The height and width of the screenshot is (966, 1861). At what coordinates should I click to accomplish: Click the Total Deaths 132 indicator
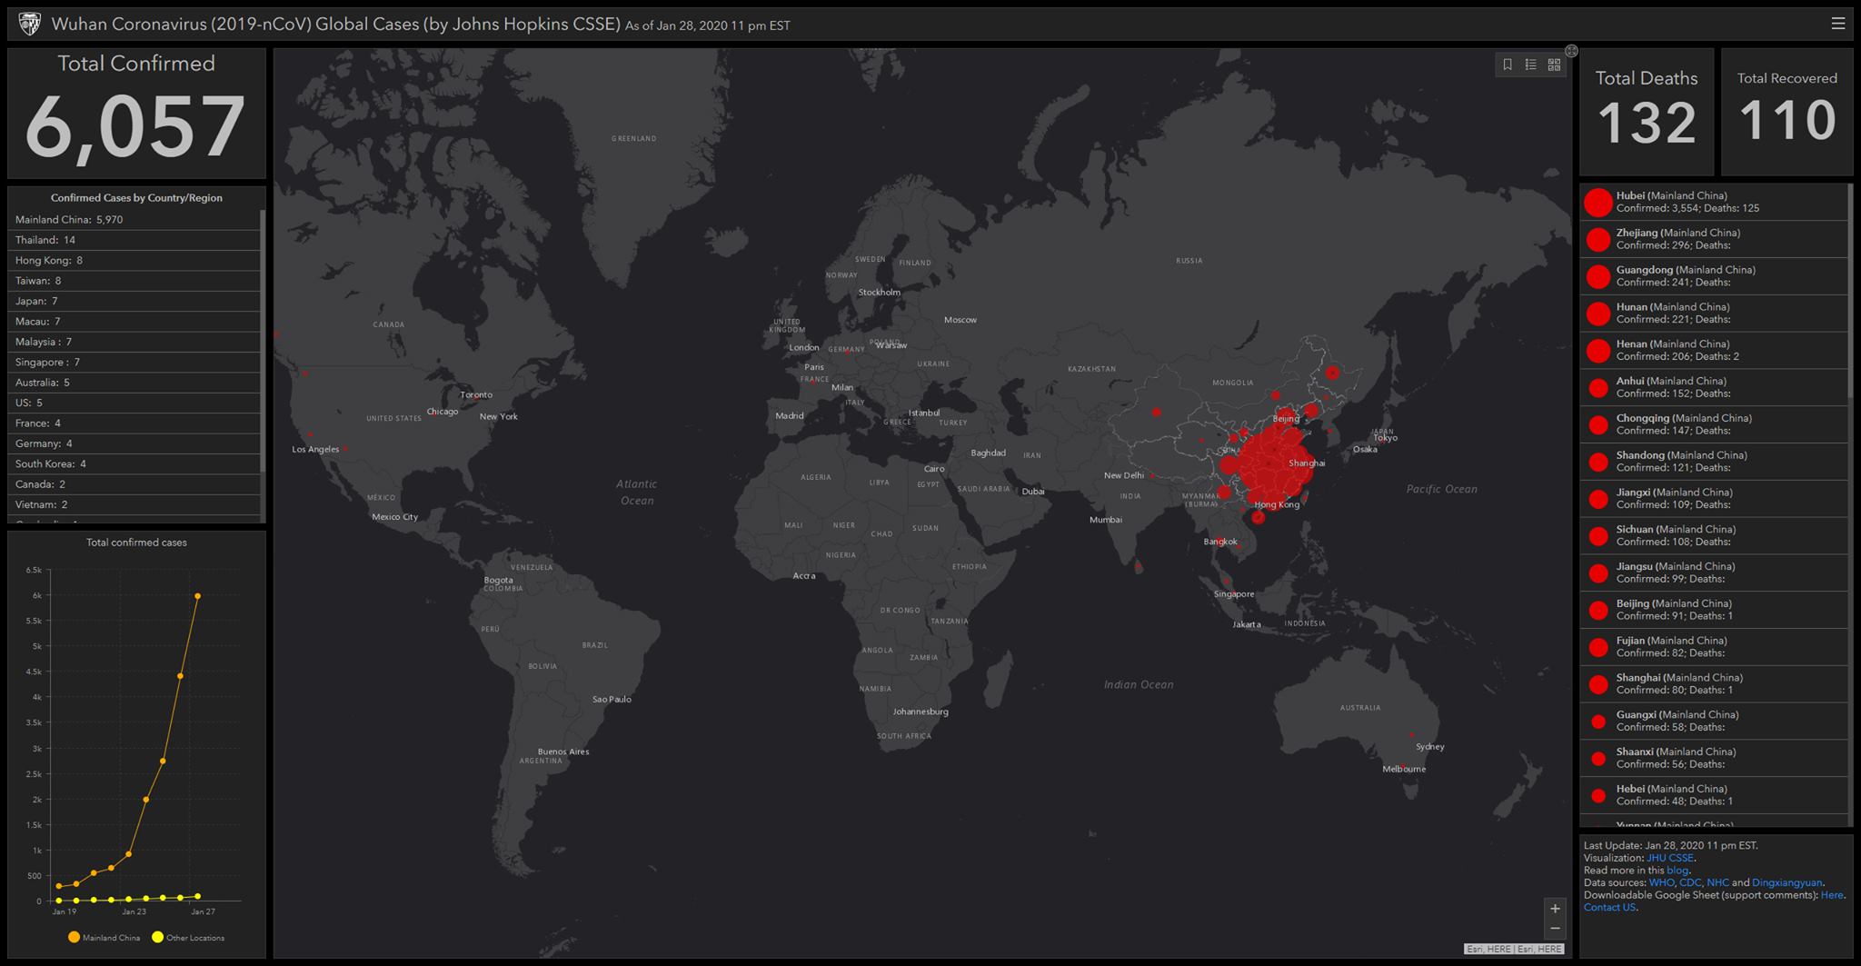tap(1647, 111)
